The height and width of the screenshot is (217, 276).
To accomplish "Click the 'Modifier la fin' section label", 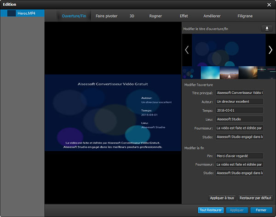I will click(194, 148).
